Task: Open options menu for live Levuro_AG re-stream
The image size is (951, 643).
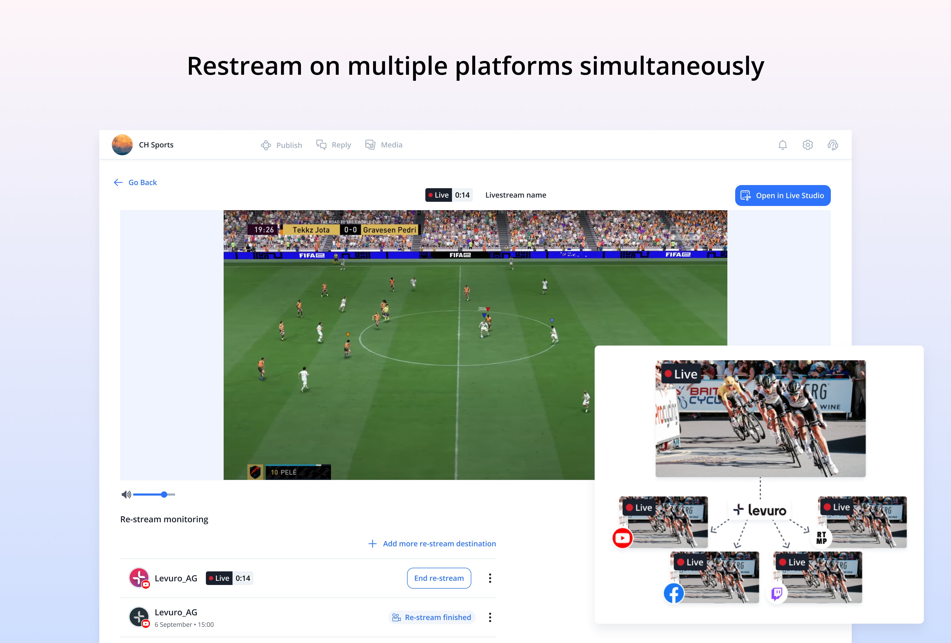Action: [490, 578]
